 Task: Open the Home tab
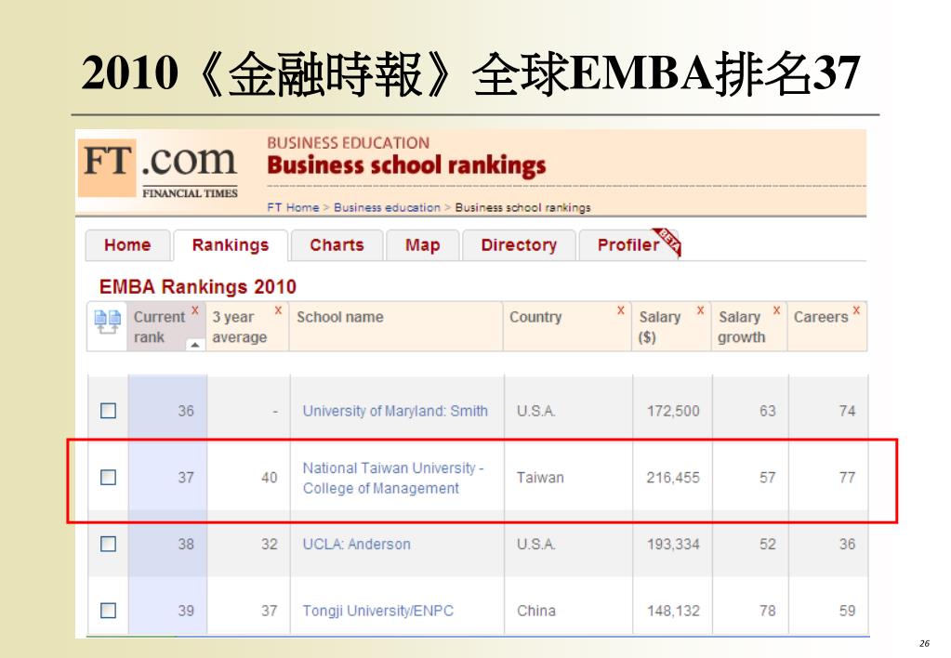[127, 245]
